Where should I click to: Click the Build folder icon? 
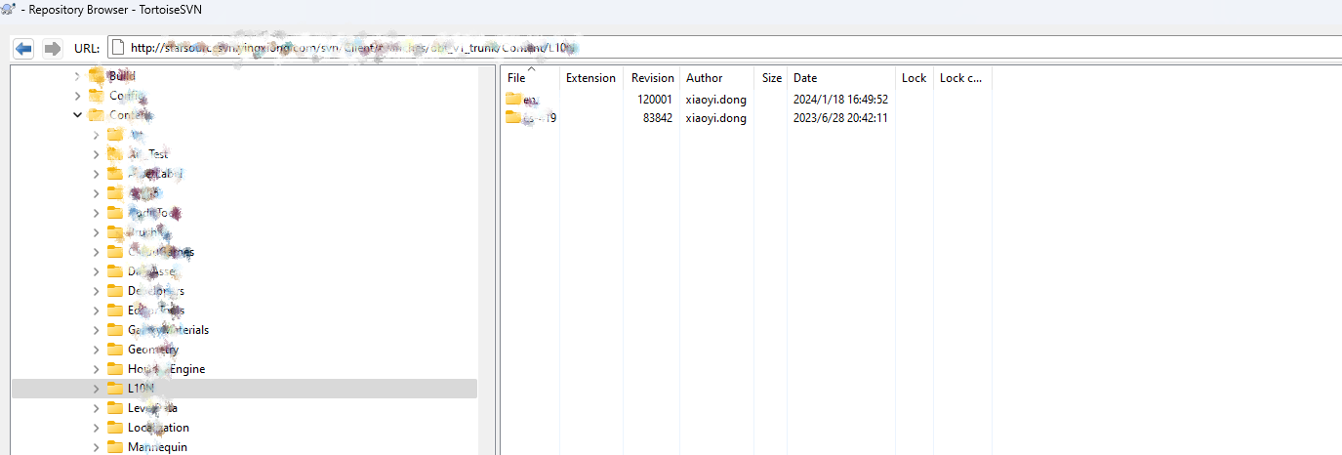point(96,76)
